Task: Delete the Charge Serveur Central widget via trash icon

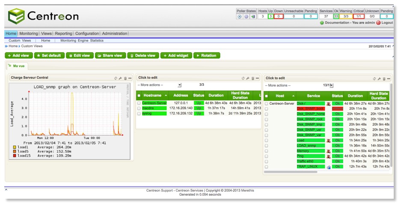Action: [x=125, y=78]
